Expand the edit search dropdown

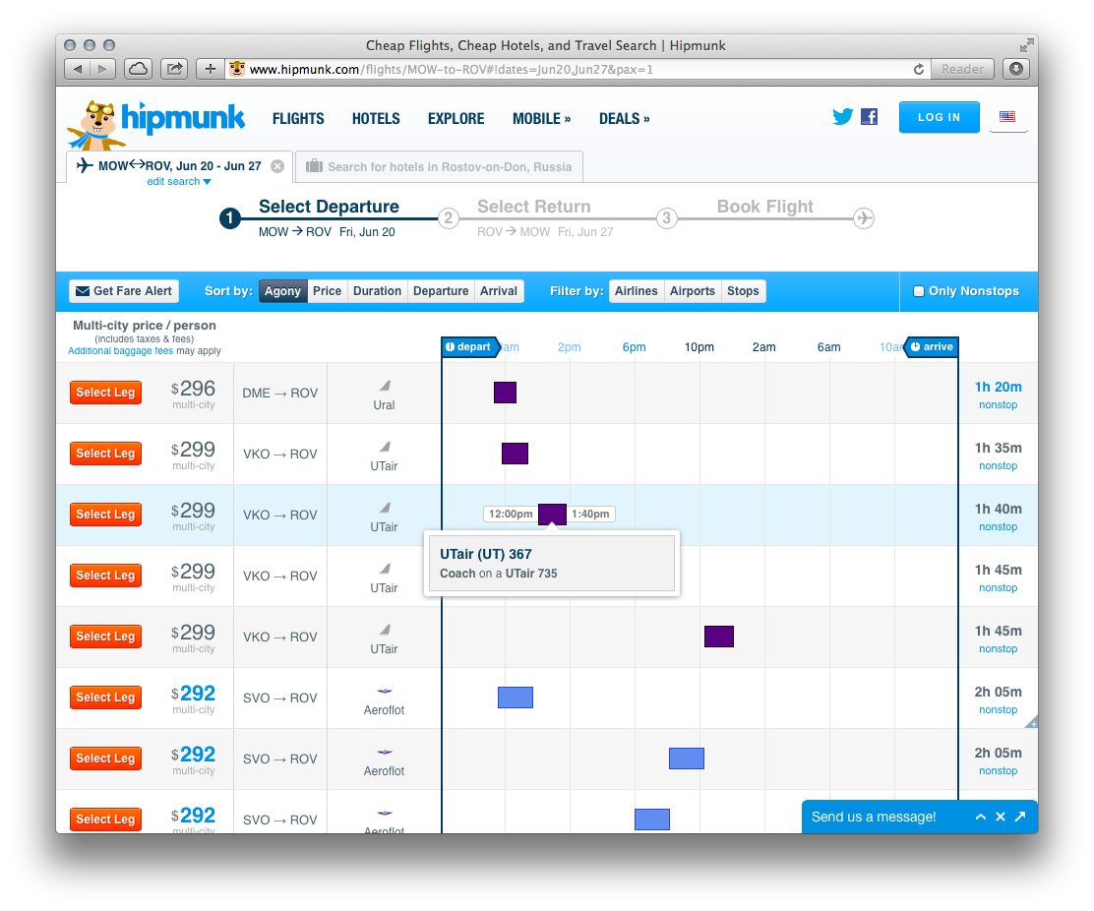(179, 182)
